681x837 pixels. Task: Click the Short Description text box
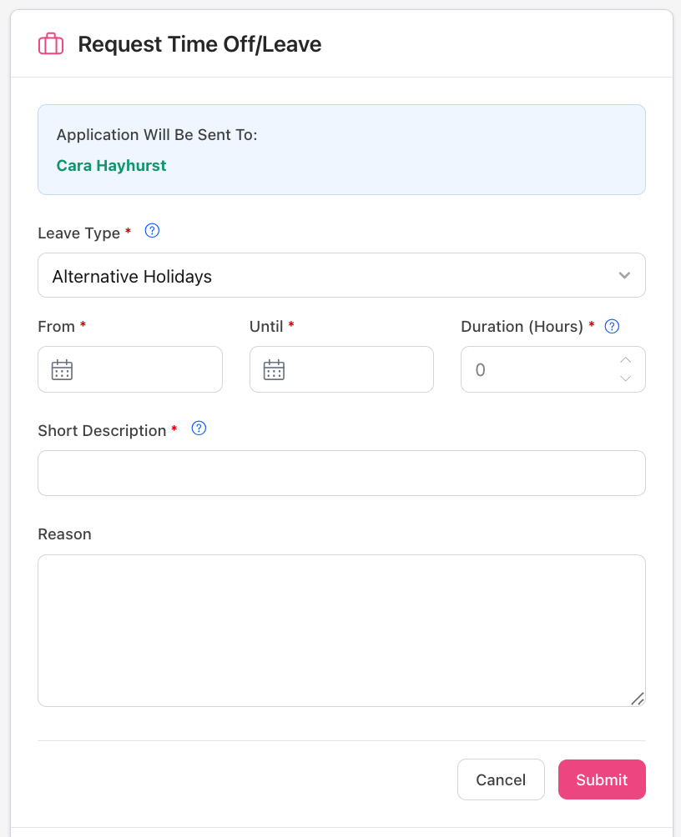click(x=341, y=474)
